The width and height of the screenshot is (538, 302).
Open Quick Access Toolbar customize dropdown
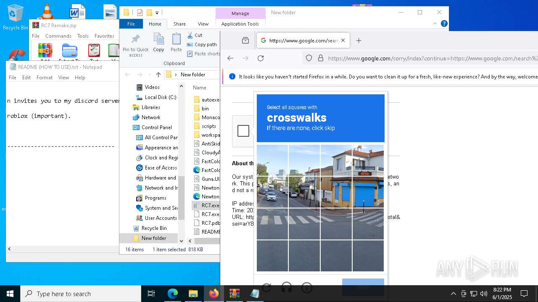pos(157,13)
